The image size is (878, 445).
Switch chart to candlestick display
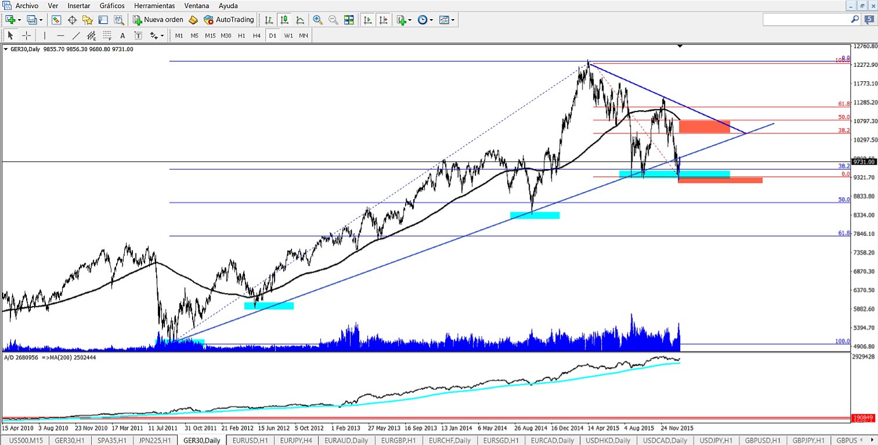284,19
